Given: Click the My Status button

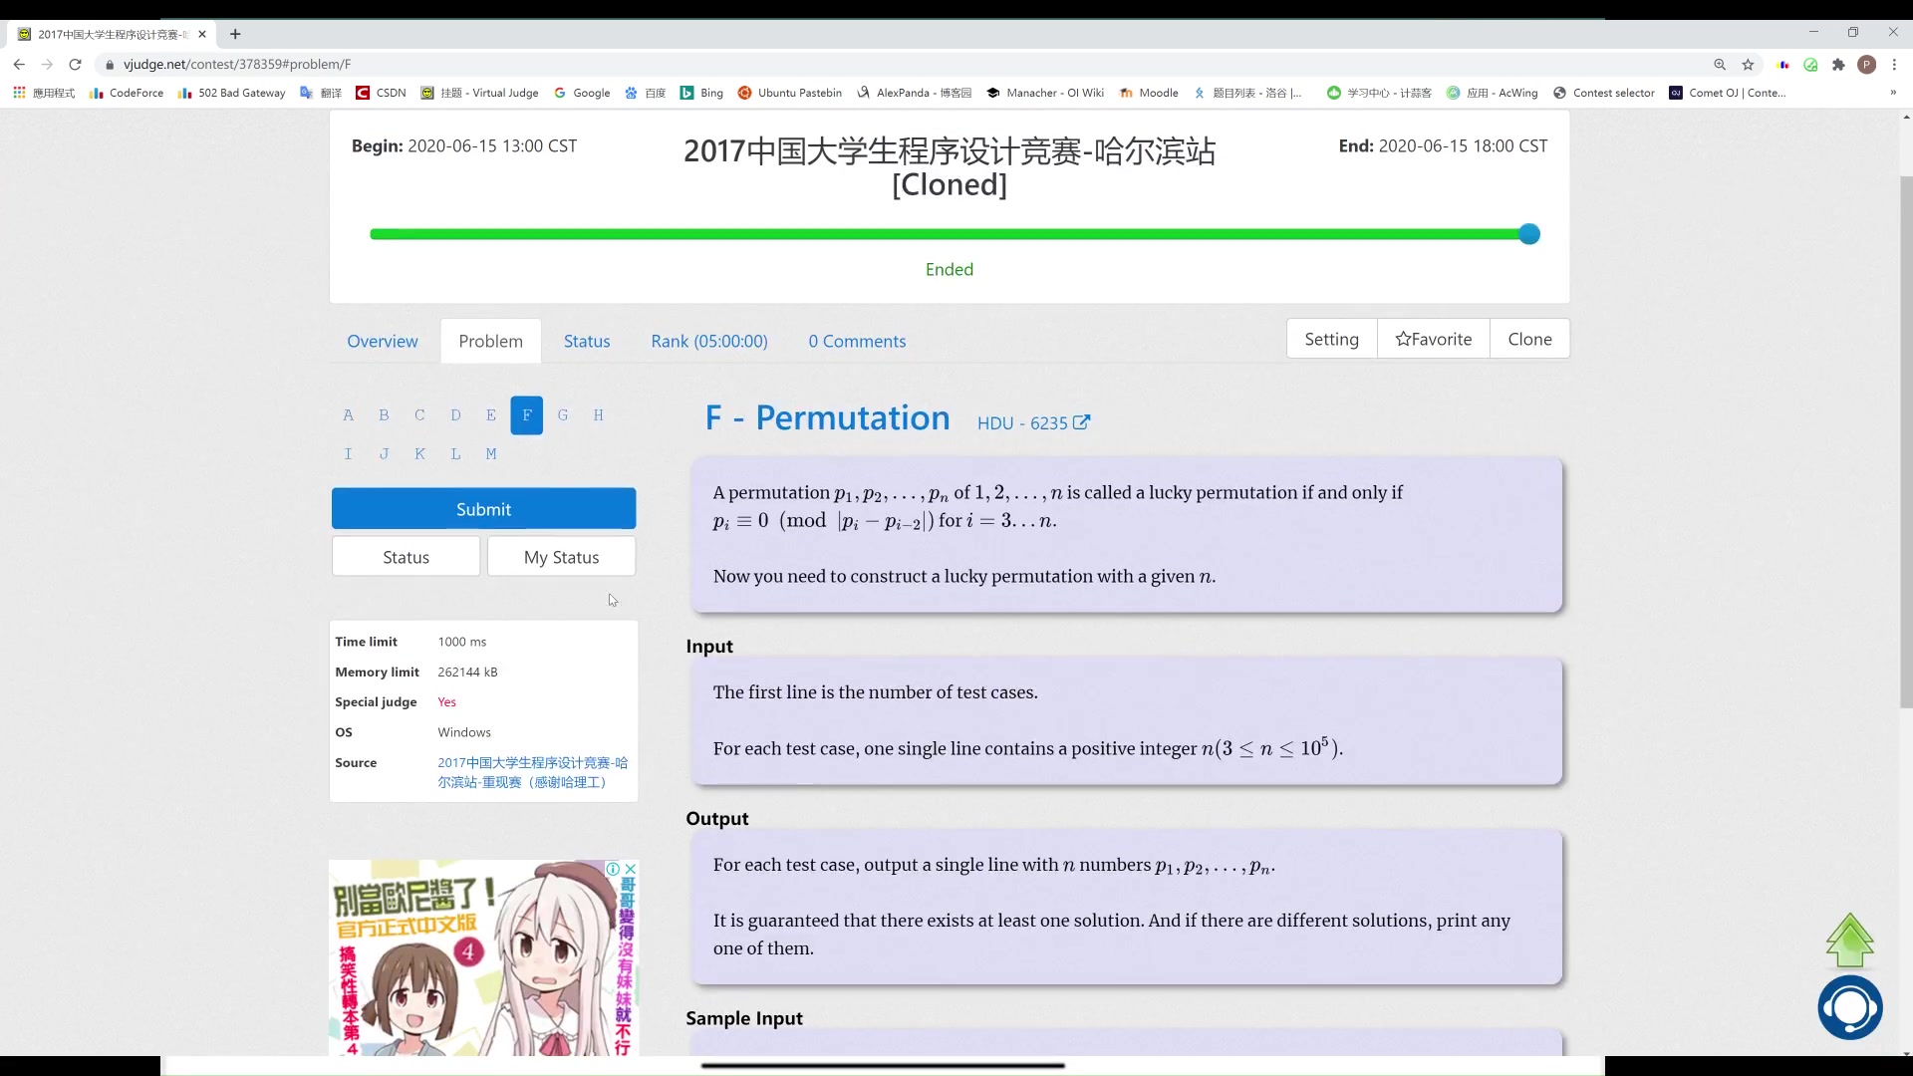Looking at the screenshot, I should 562,556.
